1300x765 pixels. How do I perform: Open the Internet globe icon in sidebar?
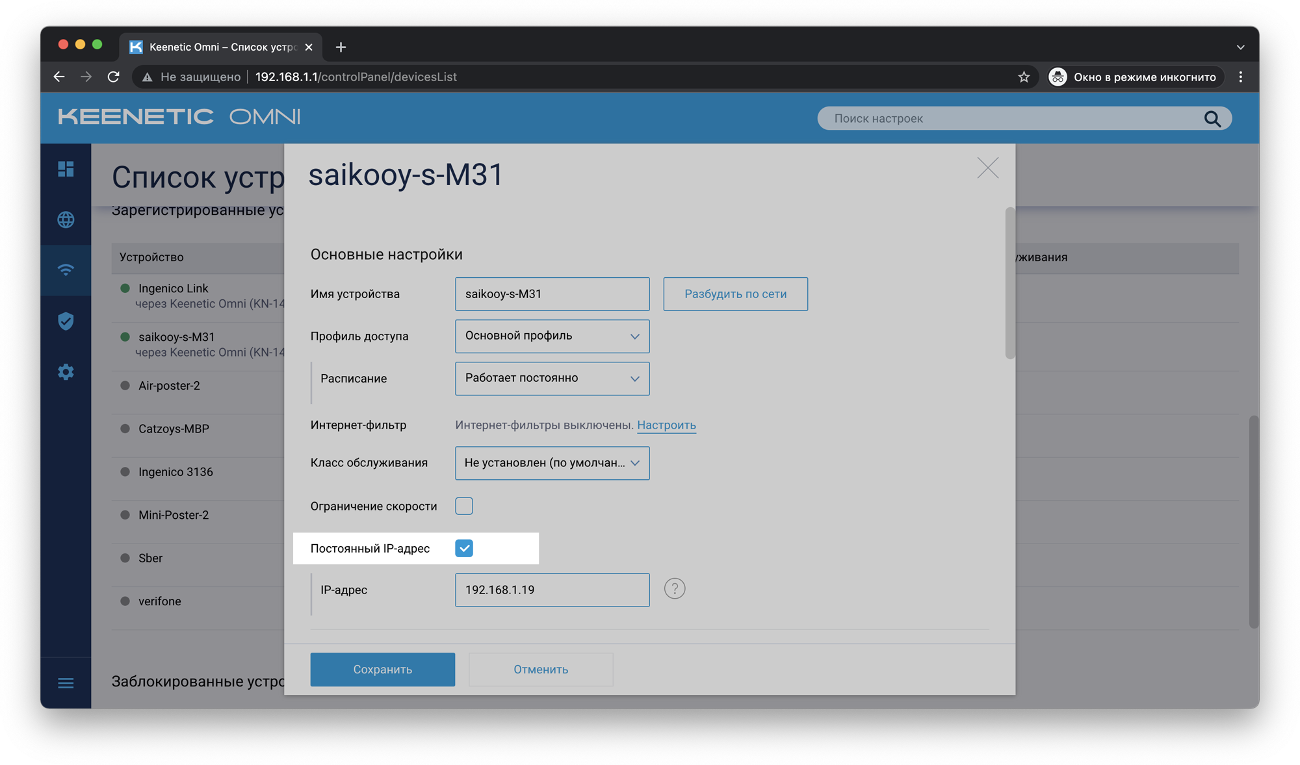66,219
